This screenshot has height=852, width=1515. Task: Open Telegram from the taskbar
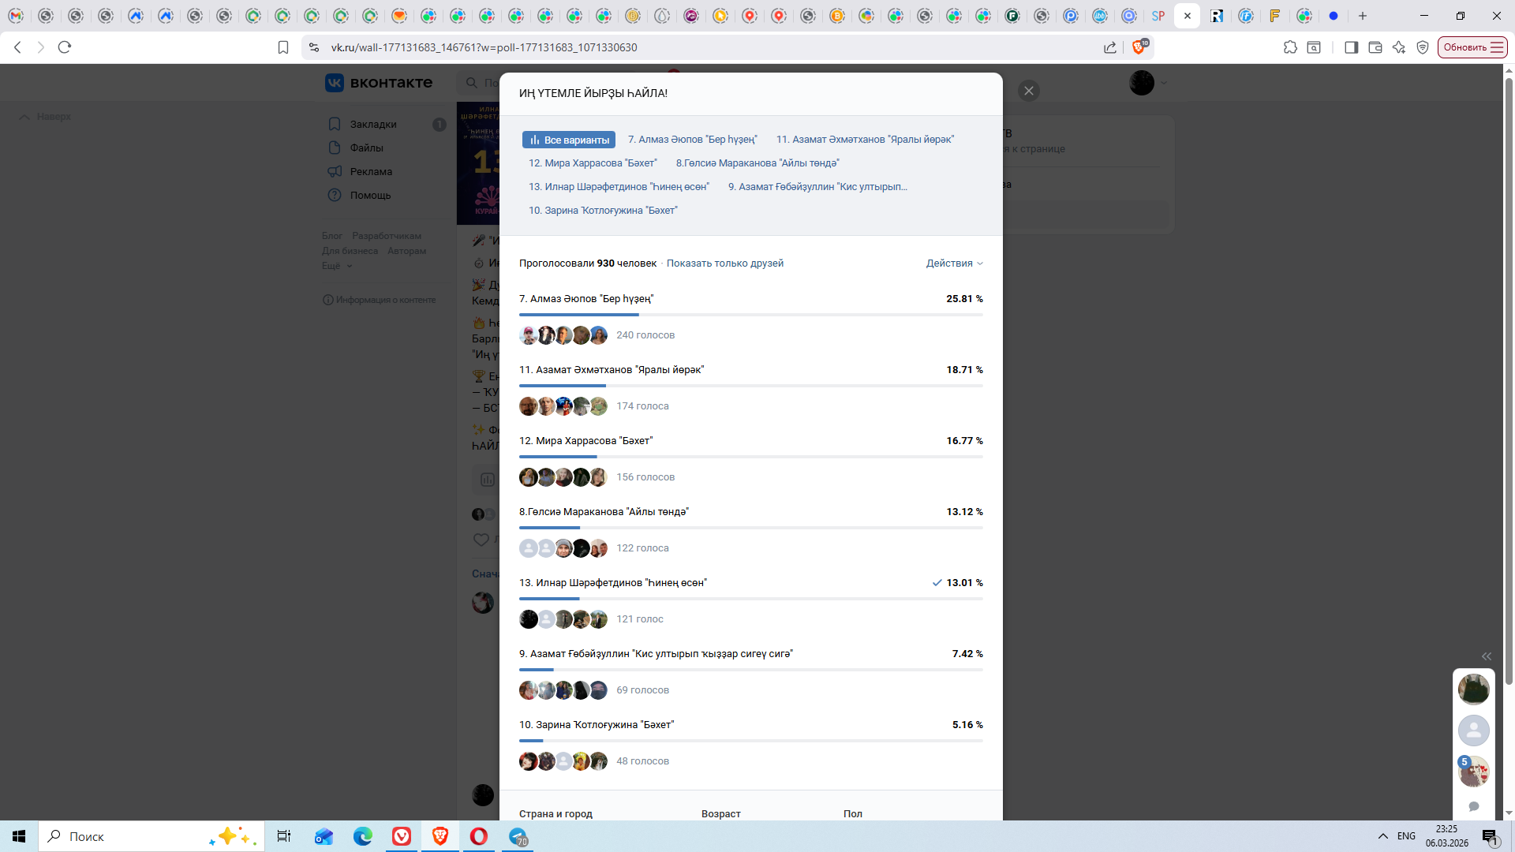point(518,836)
